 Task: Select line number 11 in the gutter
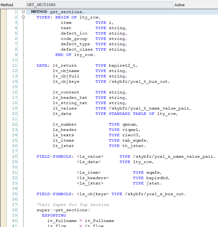tap(15, 65)
